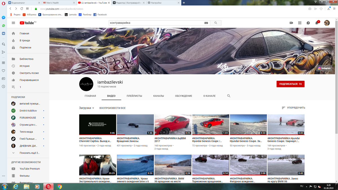Click the AliExpress bookmark
This screenshot has width=338, height=190.
30,15
